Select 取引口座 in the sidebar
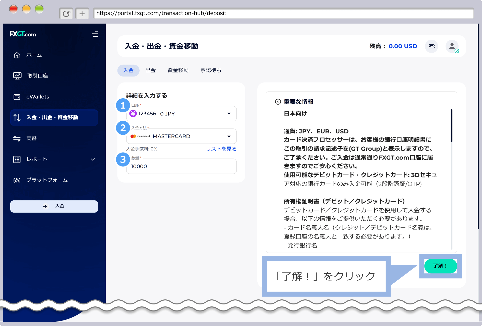Screen dimensions: 482x326 pyautogui.click(x=37, y=76)
